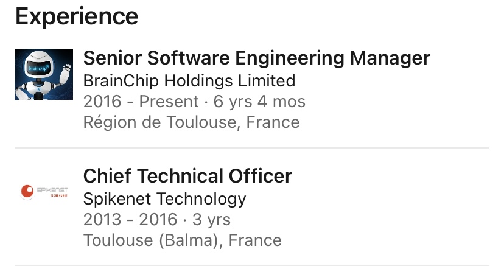Click the Spikenet Technology logo

[44, 193]
